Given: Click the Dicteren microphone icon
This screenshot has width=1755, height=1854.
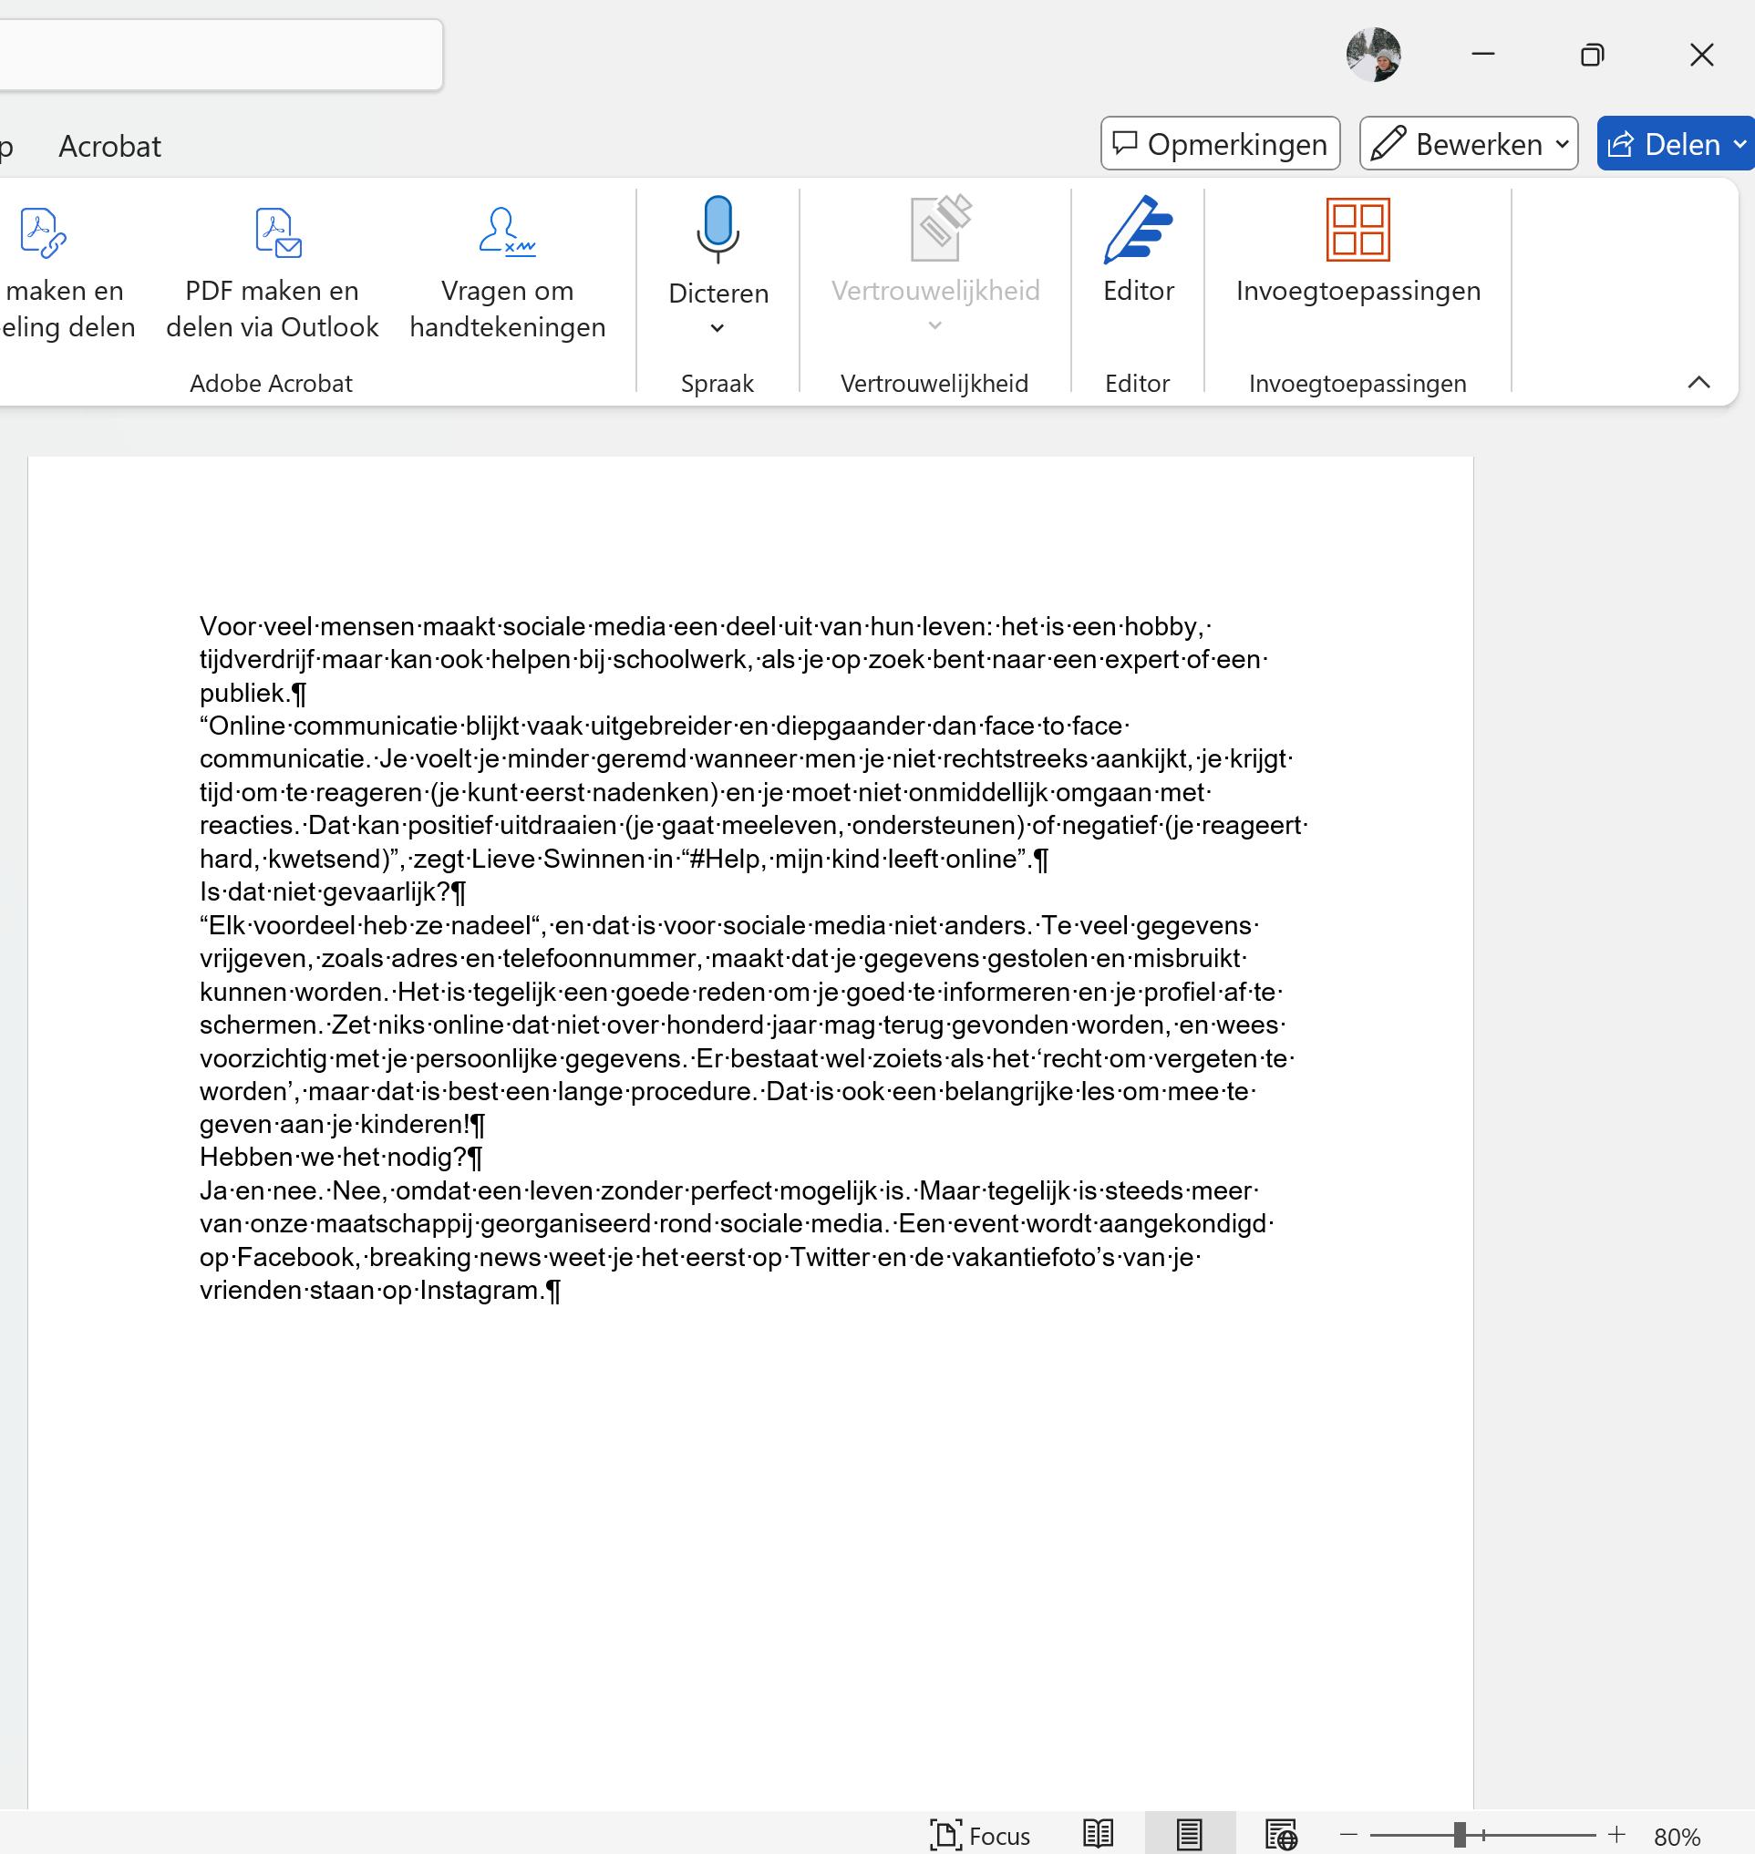Looking at the screenshot, I should pos(717,229).
